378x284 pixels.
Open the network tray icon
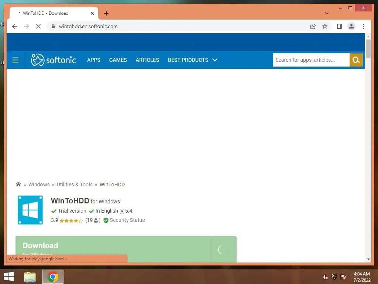point(334,277)
